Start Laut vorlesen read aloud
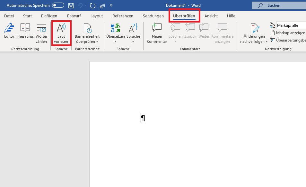The height and width of the screenshot is (187, 306). (x=61, y=33)
